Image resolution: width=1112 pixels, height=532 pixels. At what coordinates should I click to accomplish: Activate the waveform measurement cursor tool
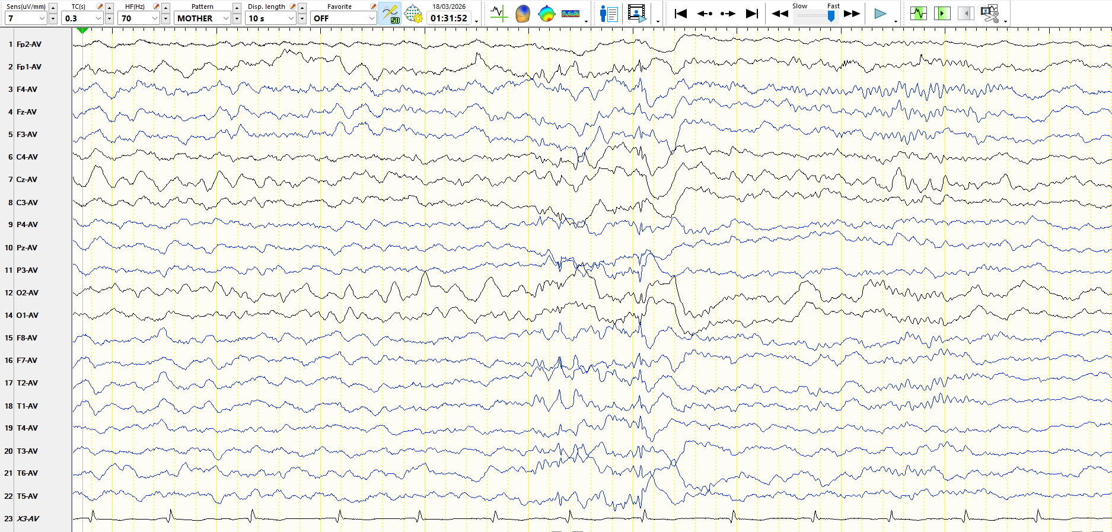click(x=499, y=13)
